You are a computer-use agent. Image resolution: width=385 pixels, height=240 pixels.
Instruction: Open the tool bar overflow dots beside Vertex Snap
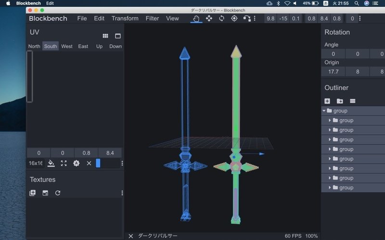(x=255, y=18)
